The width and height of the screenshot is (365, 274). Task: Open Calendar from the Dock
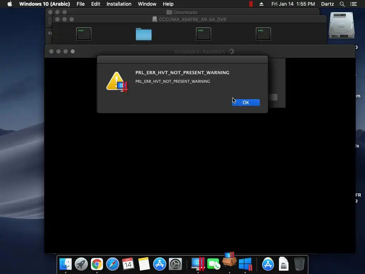[128, 264]
